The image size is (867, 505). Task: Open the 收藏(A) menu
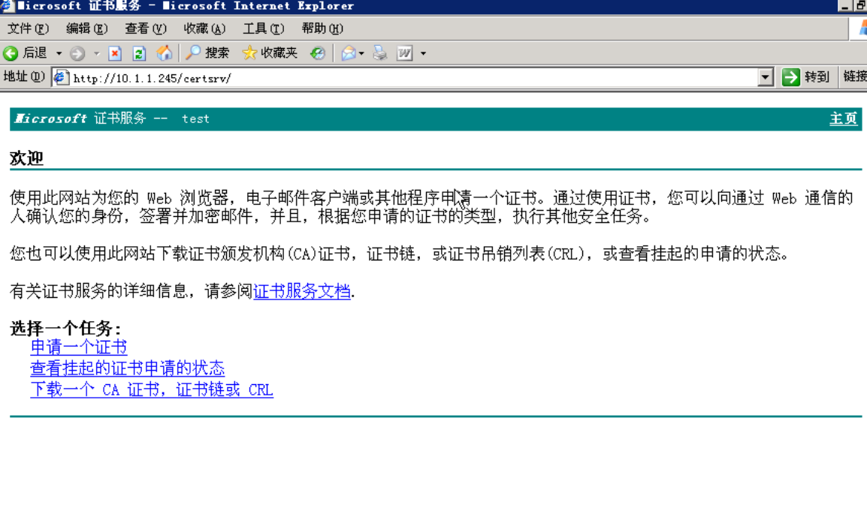[204, 29]
